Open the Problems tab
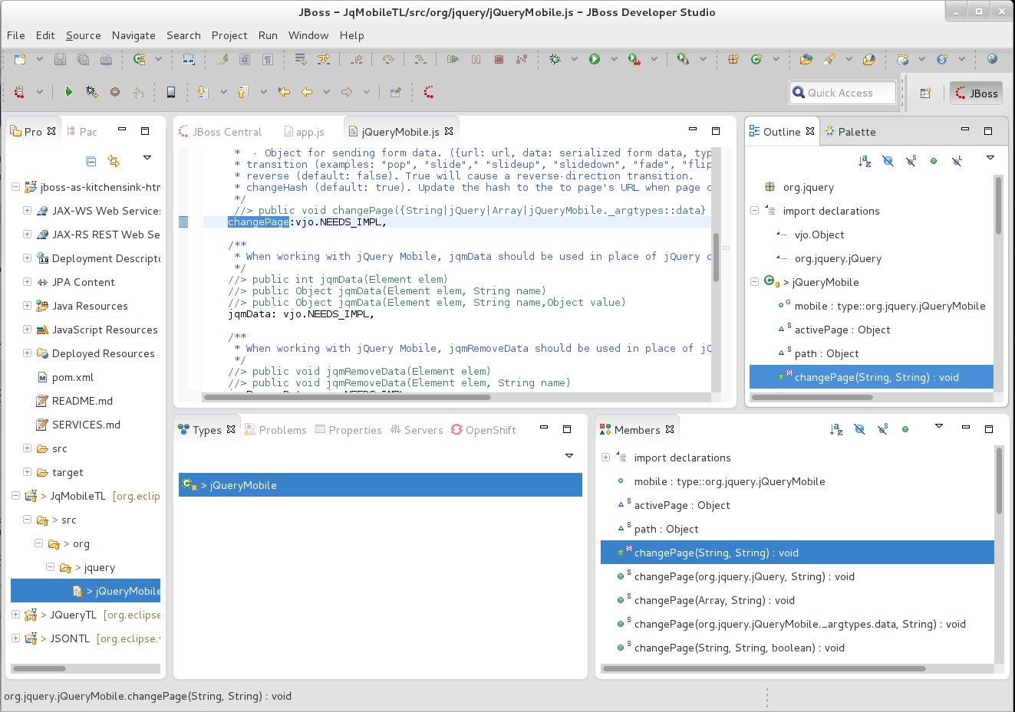 point(275,430)
